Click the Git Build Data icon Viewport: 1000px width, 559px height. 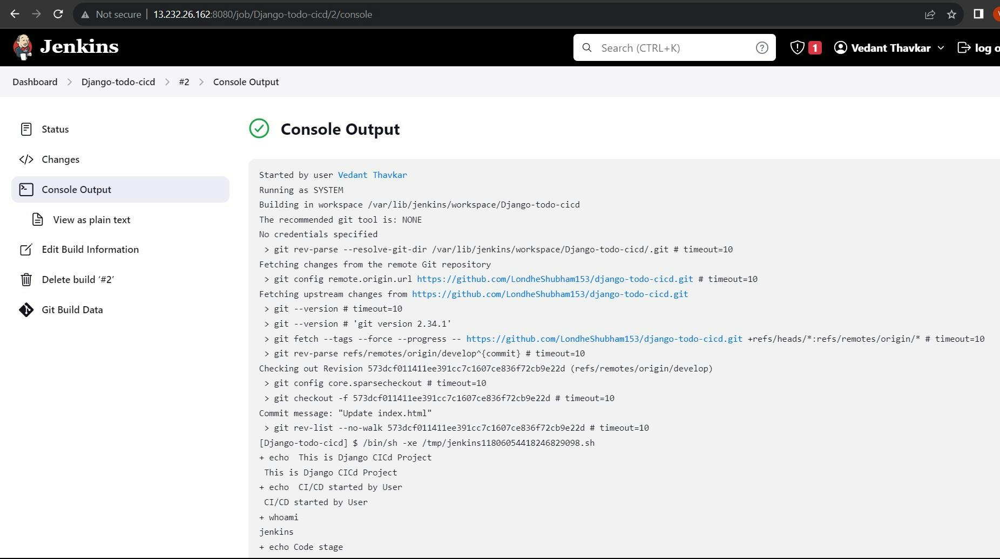(x=26, y=310)
